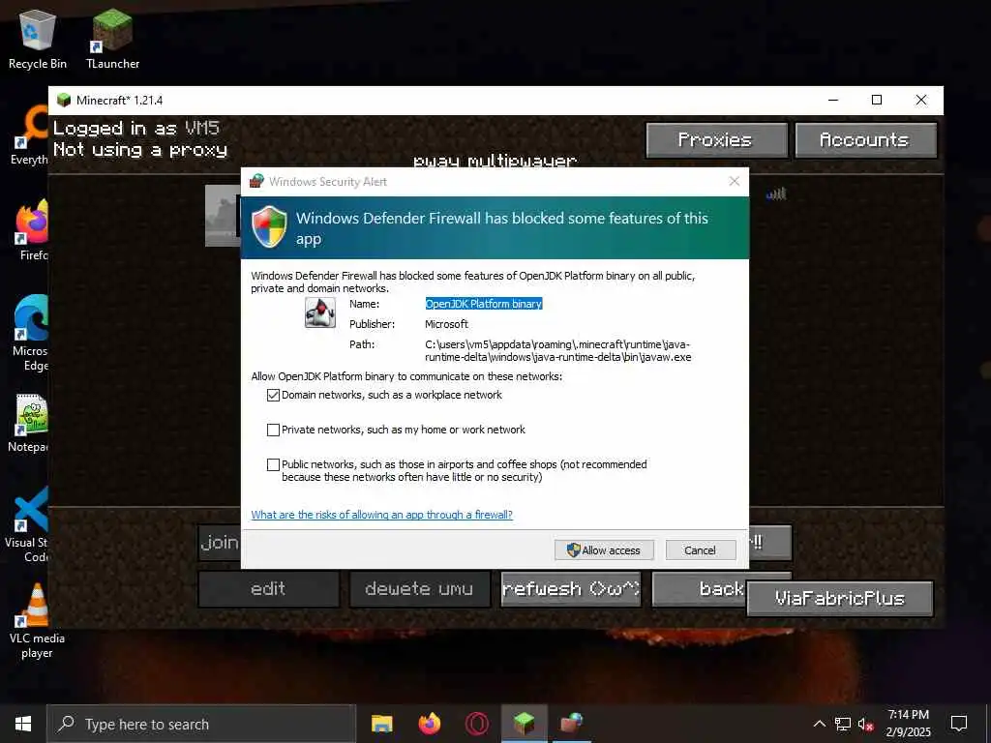Click the muted volume tray icon
This screenshot has height=743, width=991.
(x=865, y=724)
